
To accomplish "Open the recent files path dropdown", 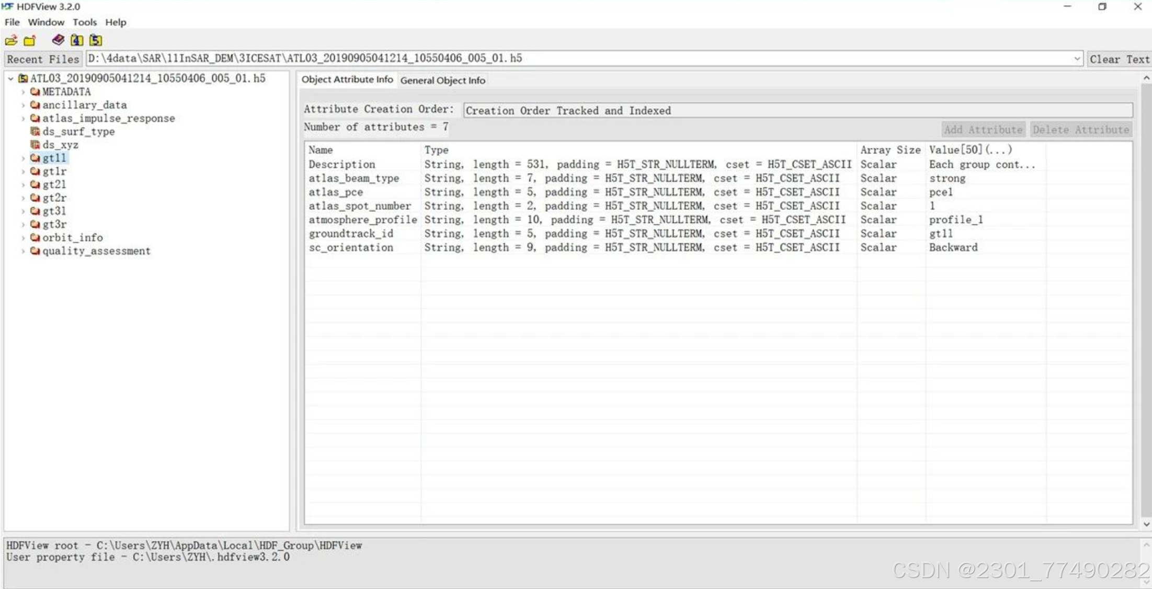I will tap(1077, 59).
